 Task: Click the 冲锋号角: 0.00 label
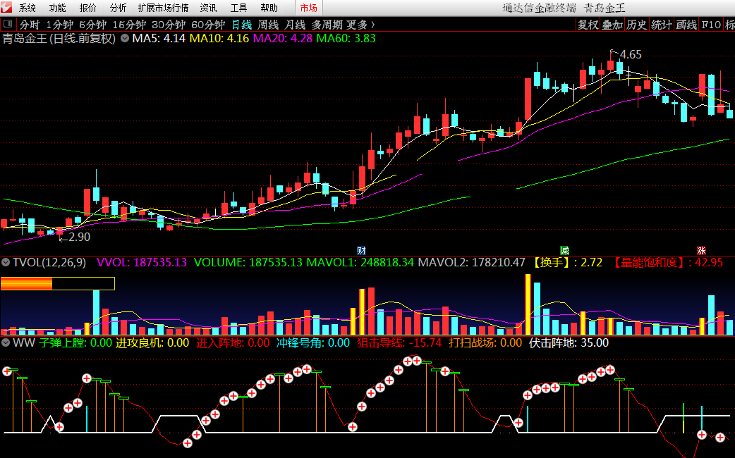click(313, 343)
